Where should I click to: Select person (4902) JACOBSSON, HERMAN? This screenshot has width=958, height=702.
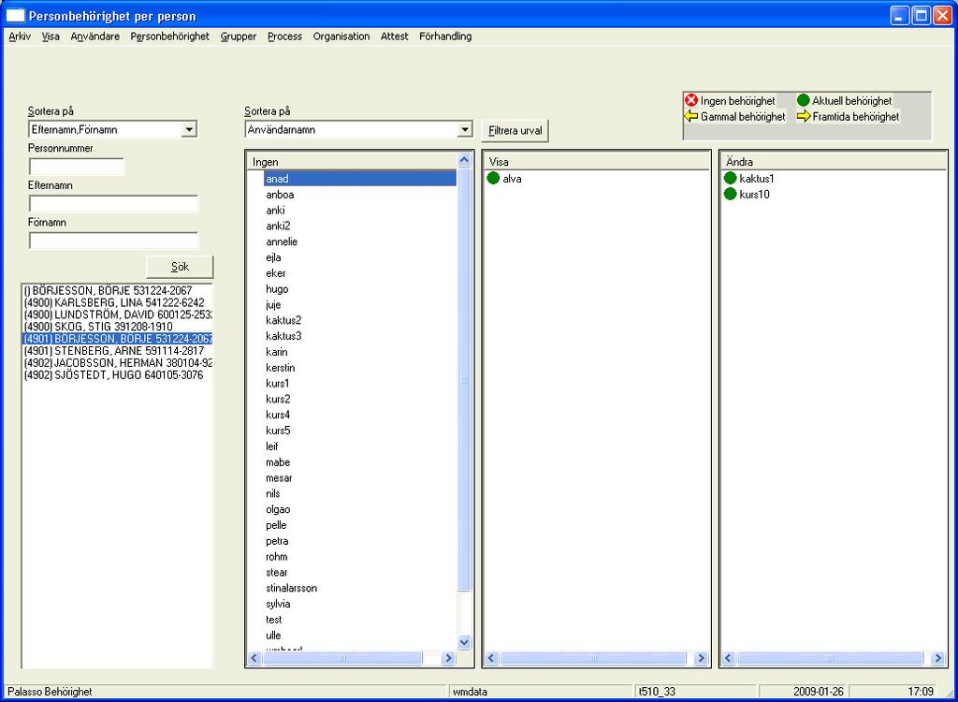pos(117,362)
